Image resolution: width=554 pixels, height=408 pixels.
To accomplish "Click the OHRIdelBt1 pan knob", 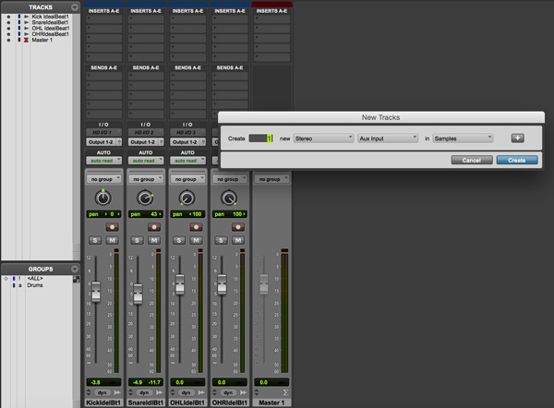I will tap(229, 198).
